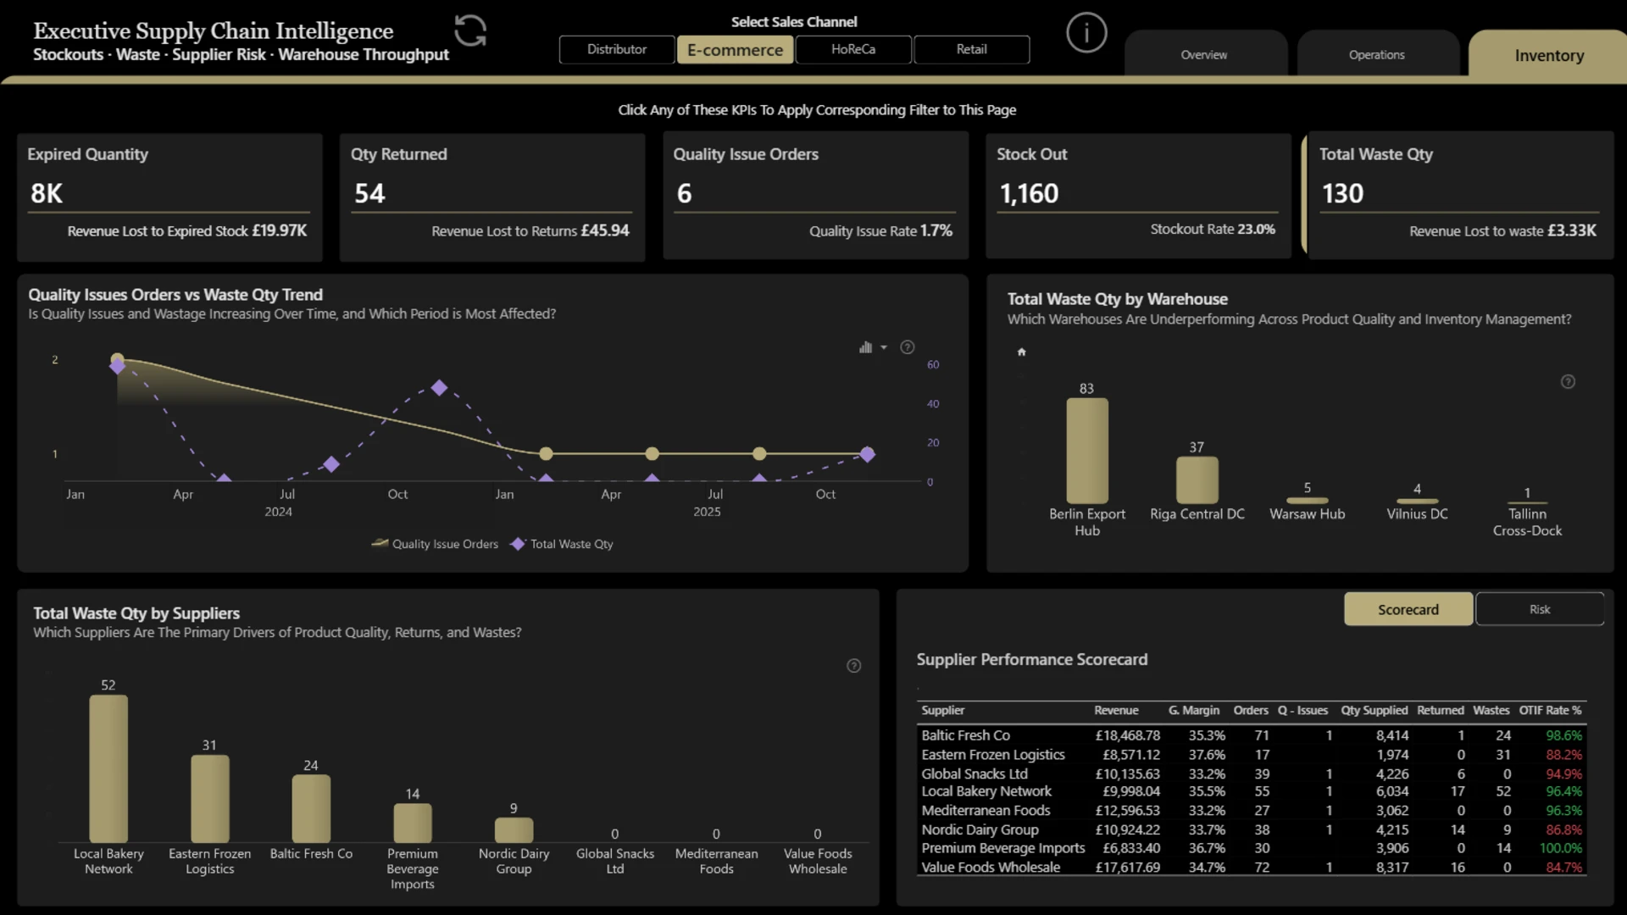Select the Riga Central DC bar
The height and width of the screenshot is (915, 1627).
click(1197, 480)
